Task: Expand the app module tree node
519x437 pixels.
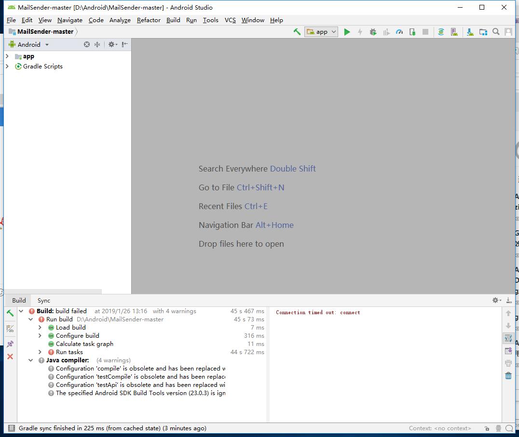Action: 7,56
